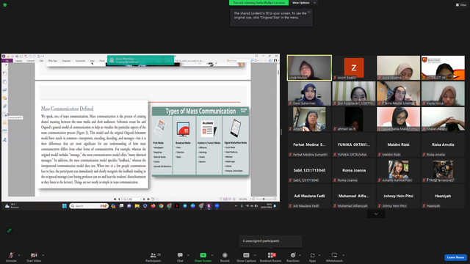Image resolution: width=470 pixels, height=264 pixels.
Task: Go to the next PDF page arrow
Action: (144, 199)
